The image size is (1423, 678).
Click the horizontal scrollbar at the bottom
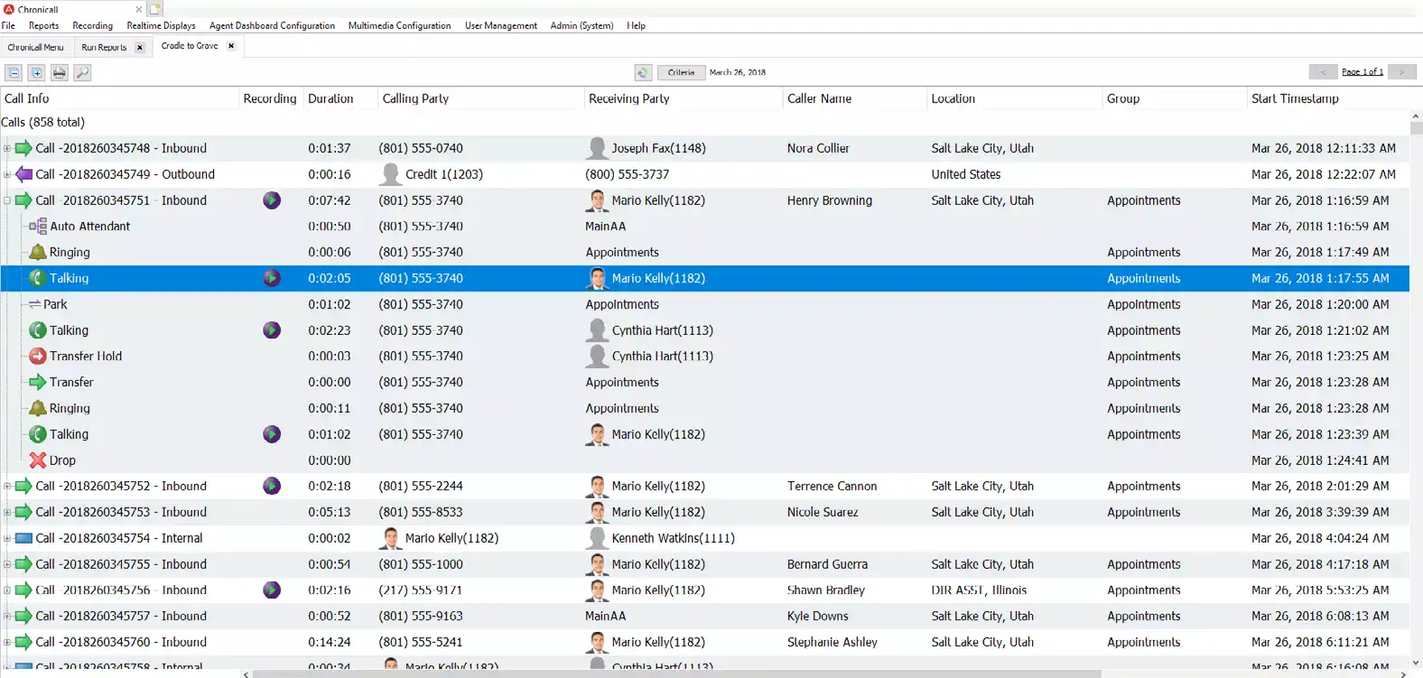coord(677,673)
